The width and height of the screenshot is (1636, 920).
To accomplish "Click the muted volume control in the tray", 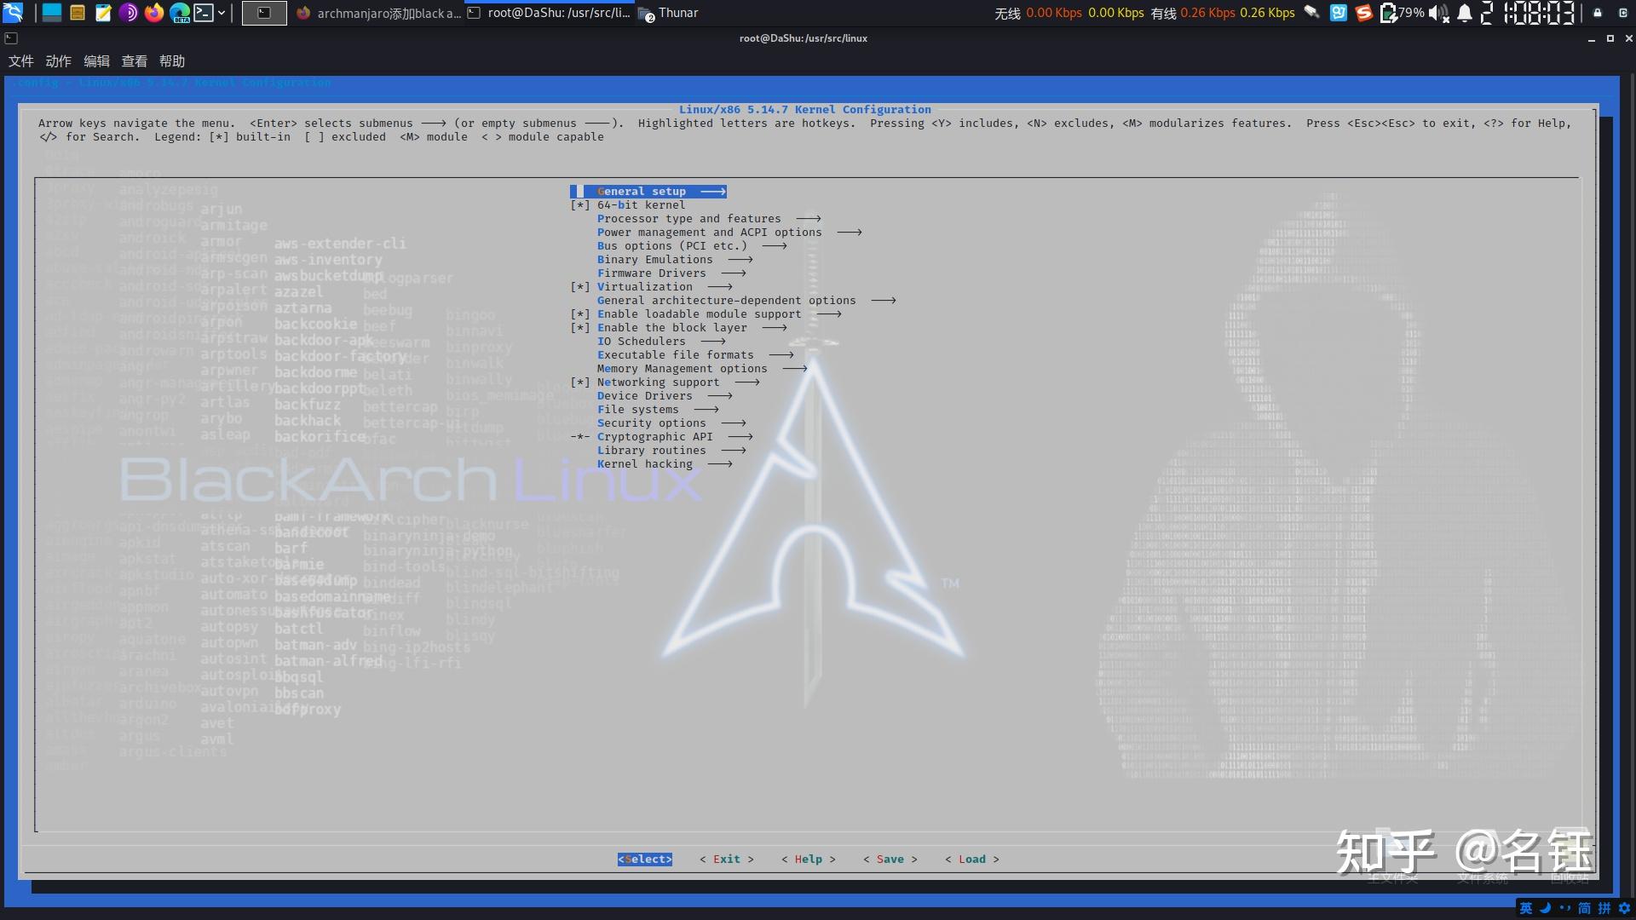I will [1438, 13].
